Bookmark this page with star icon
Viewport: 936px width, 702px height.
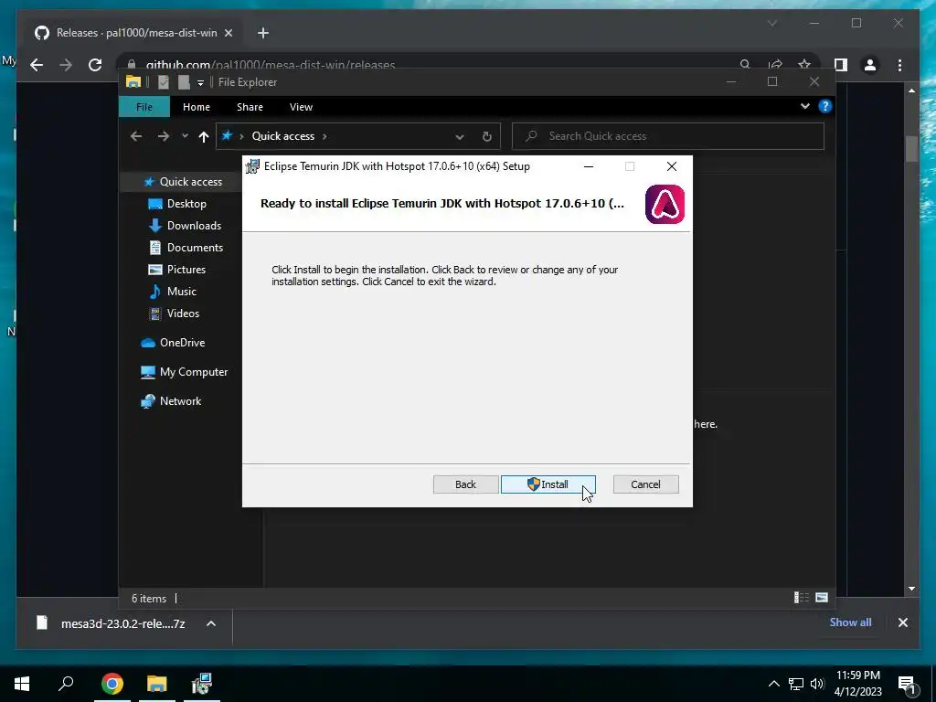point(804,65)
